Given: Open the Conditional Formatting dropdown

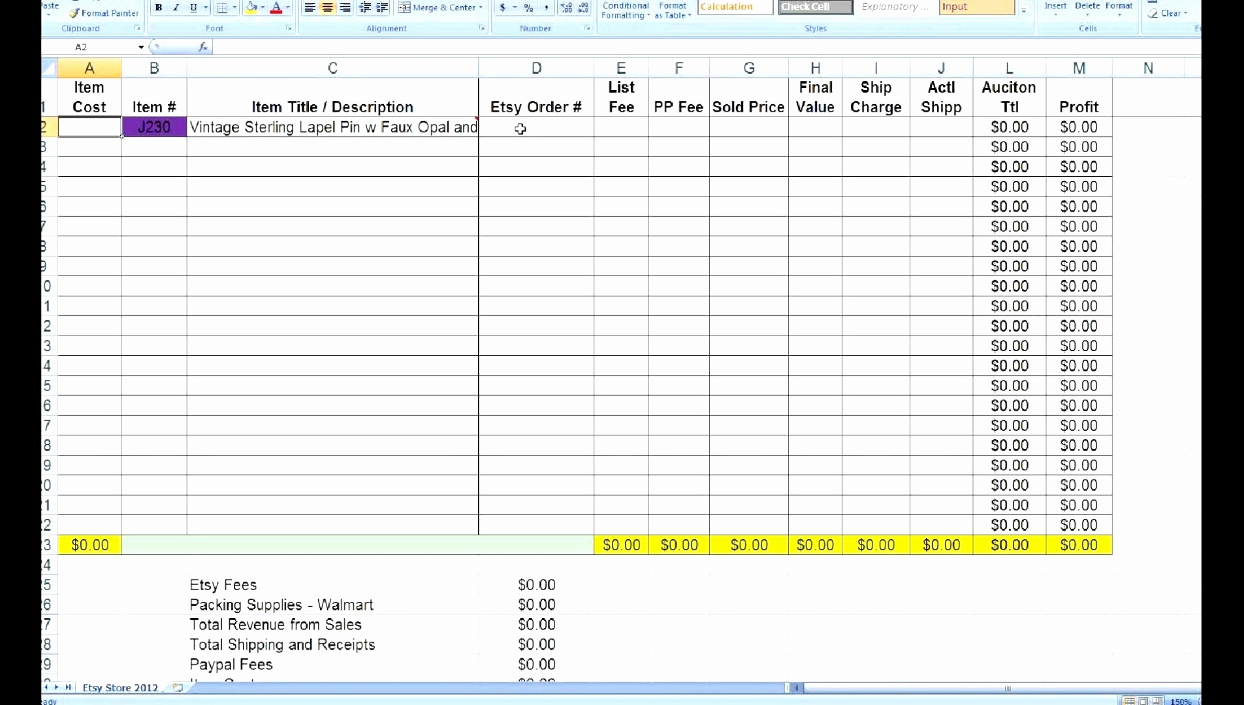Looking at the screenshot, I should click(625, 10).
